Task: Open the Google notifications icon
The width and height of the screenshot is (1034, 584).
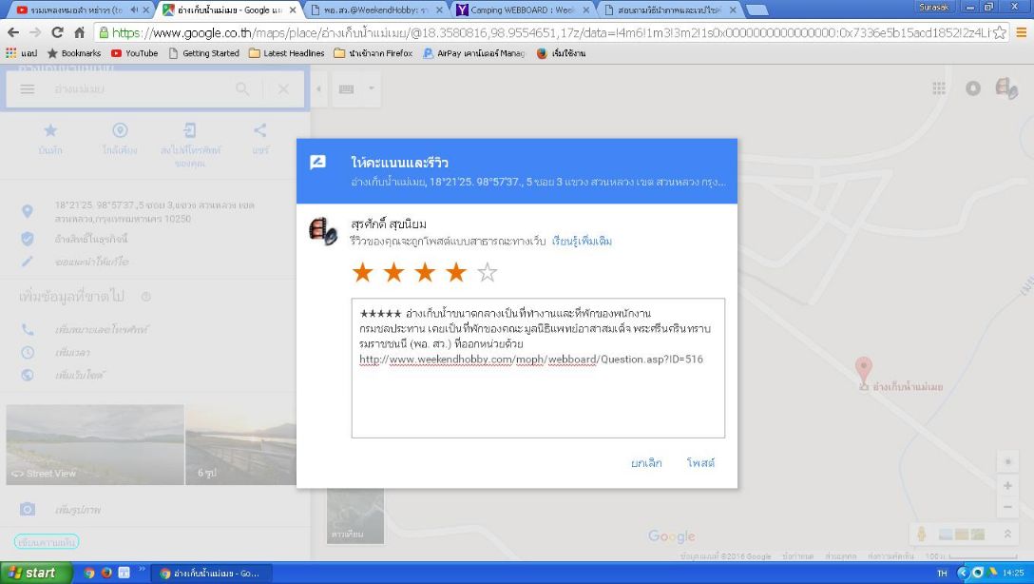Action: tap(972, 88)
